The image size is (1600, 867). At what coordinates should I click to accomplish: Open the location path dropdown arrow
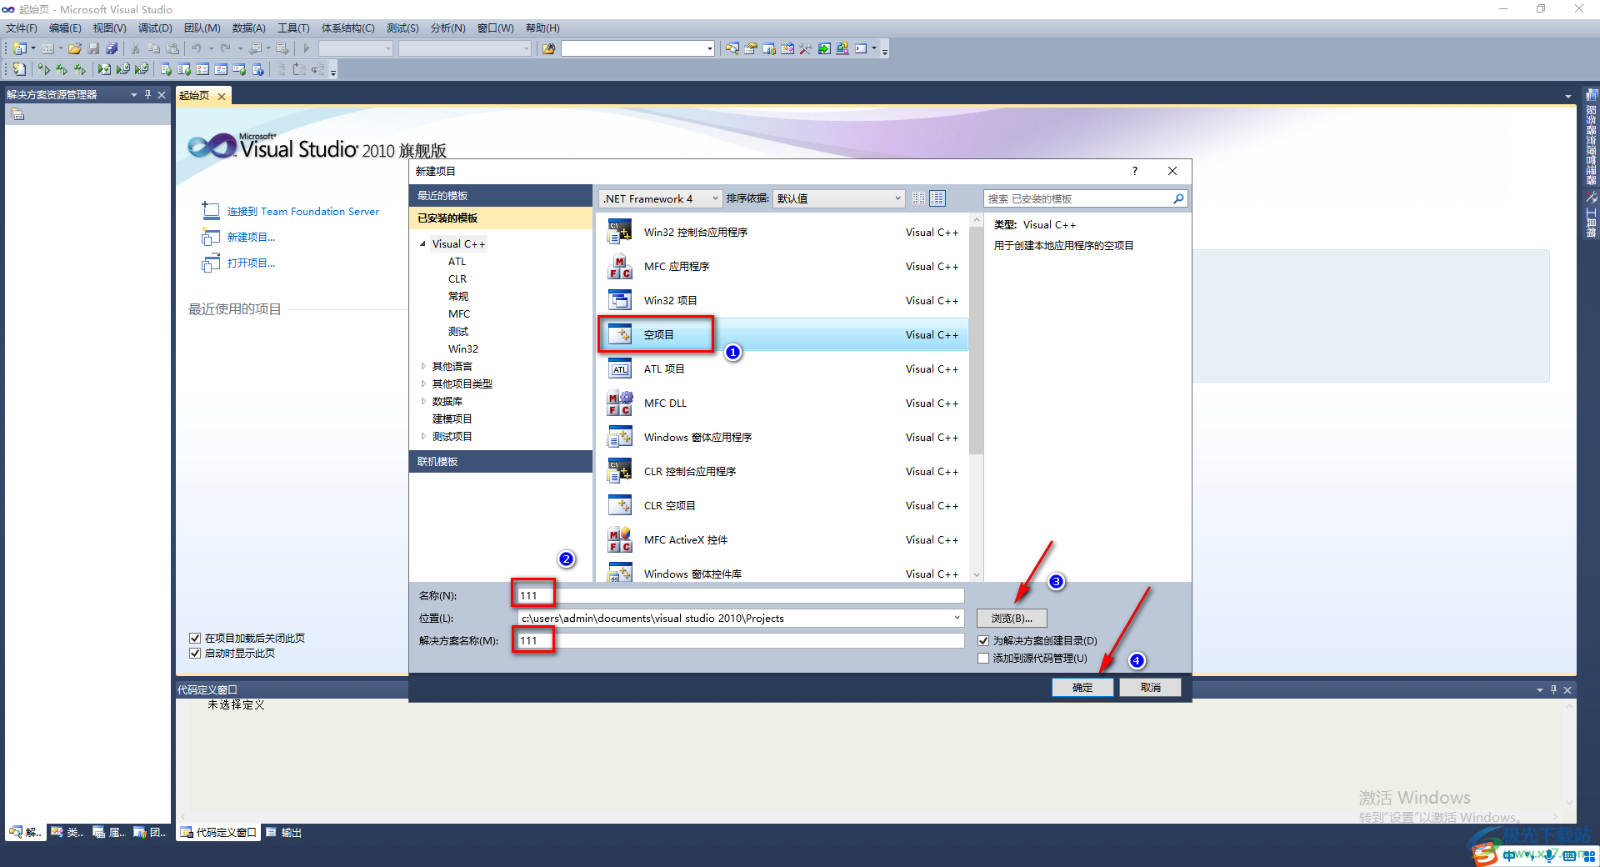pos(957,618)
